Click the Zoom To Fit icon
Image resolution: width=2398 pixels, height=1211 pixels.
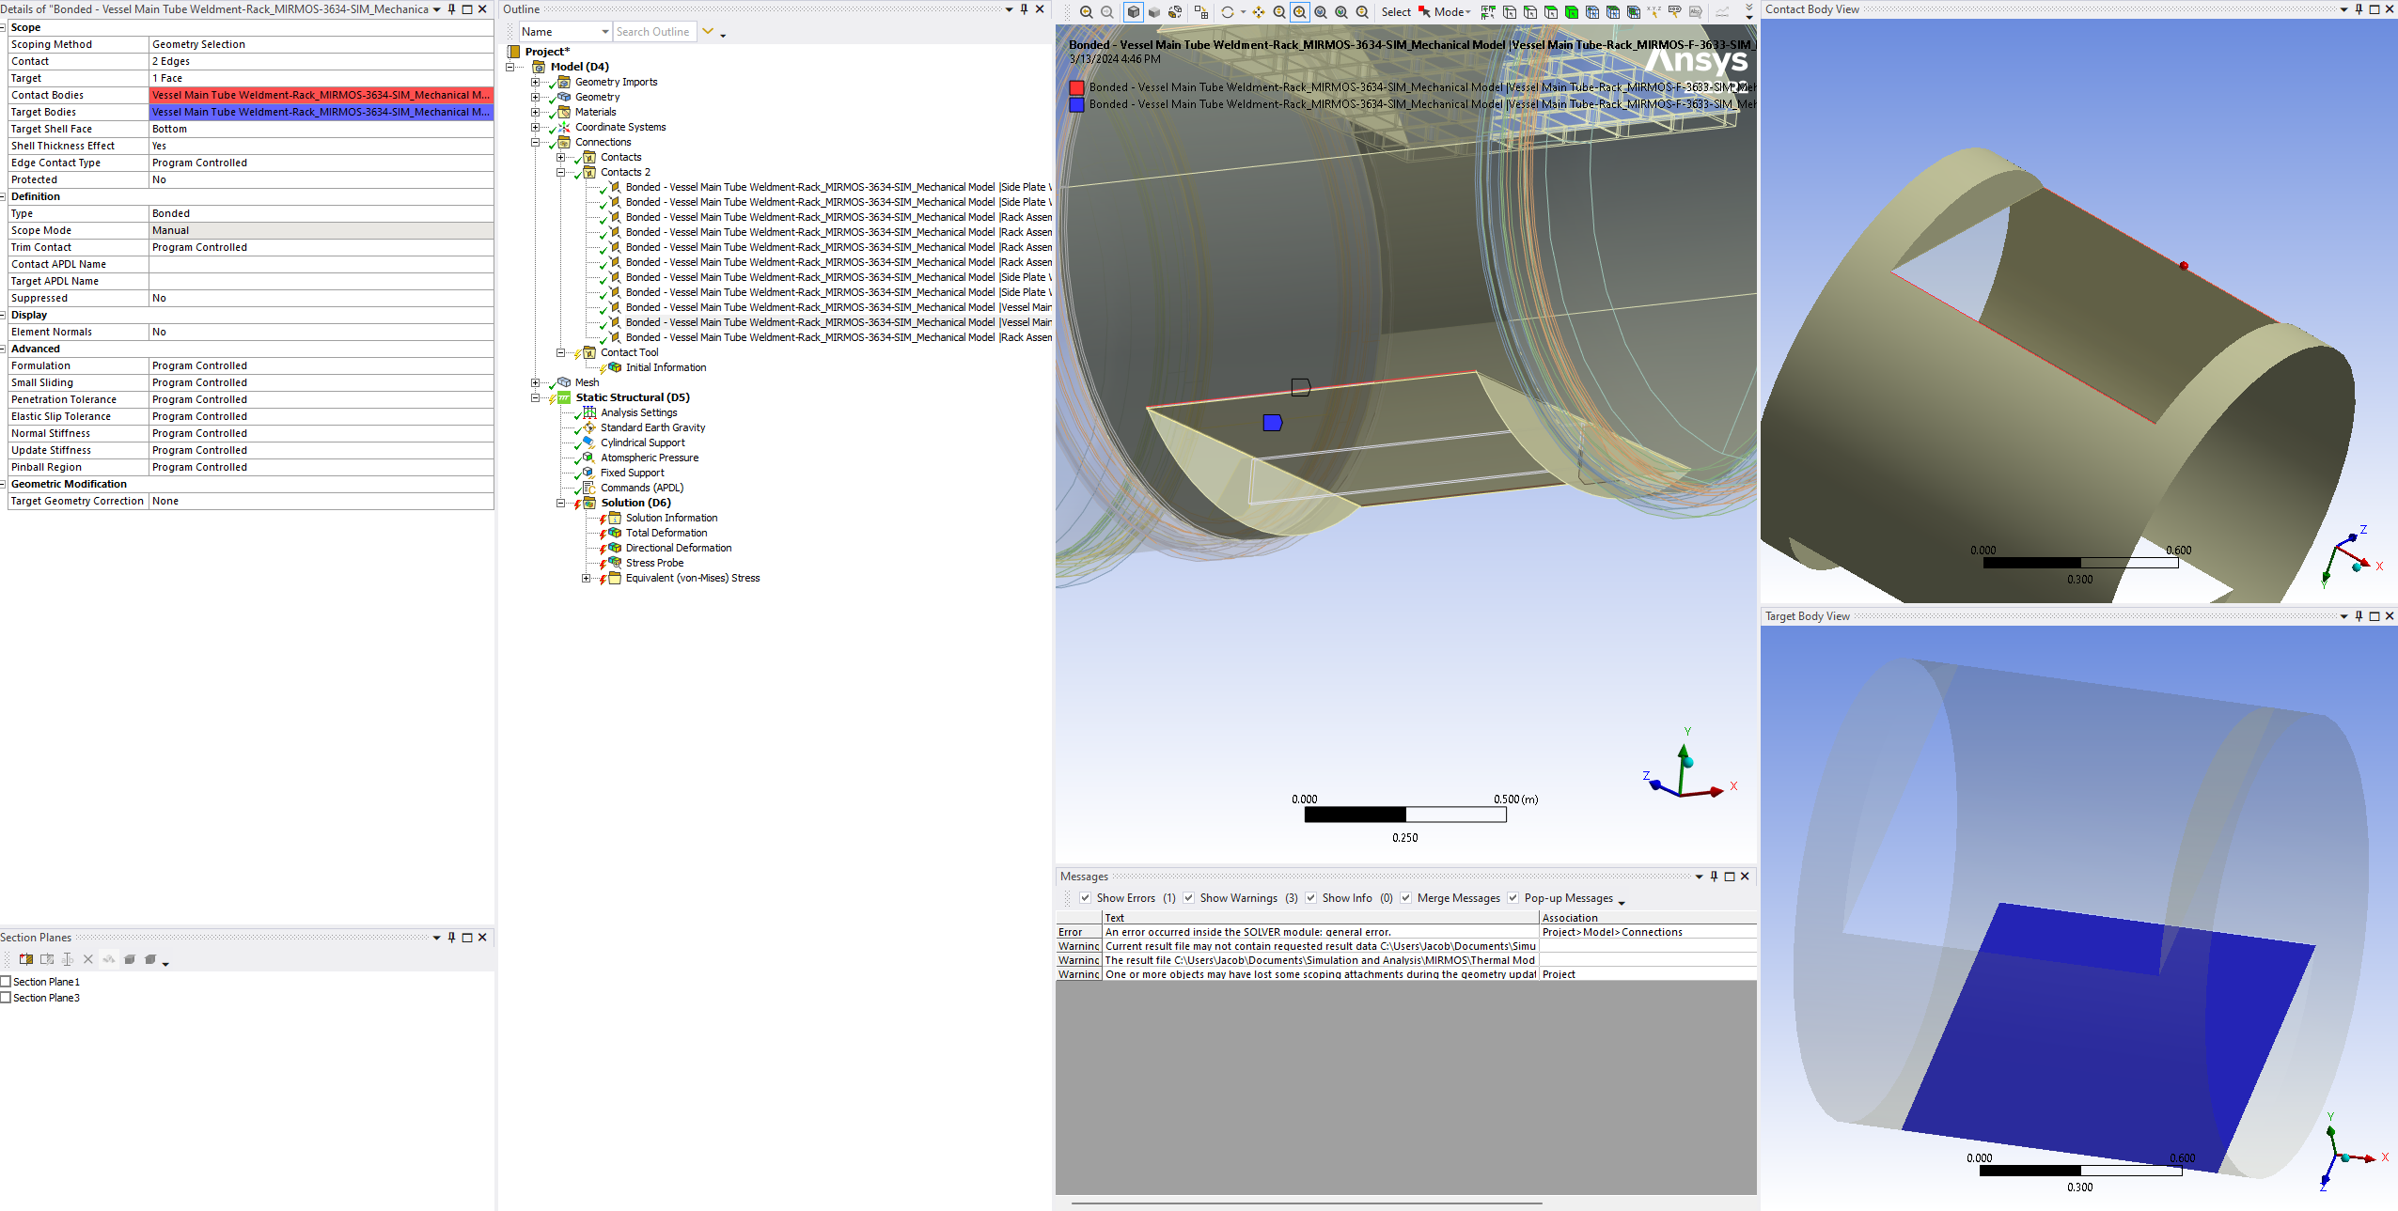coord(1320,12)
